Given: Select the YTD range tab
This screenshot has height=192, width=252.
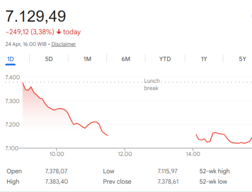Looking at the screenshot, I should (x=165, y=59).
